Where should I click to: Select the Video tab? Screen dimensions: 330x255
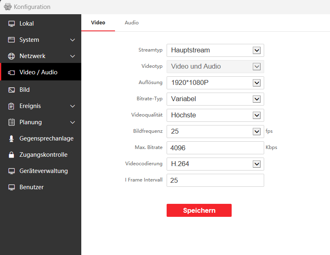click(98, 23)
